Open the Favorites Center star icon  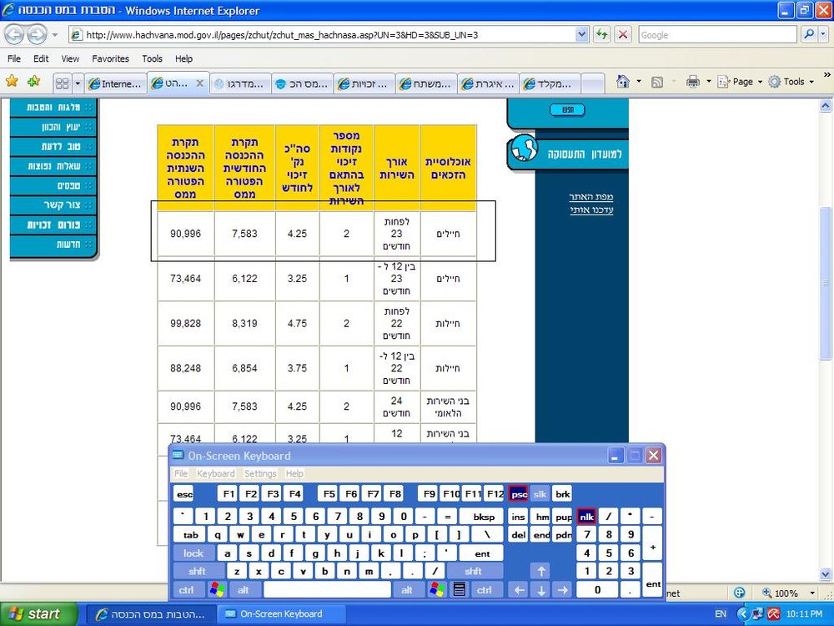tap(12, 82)
